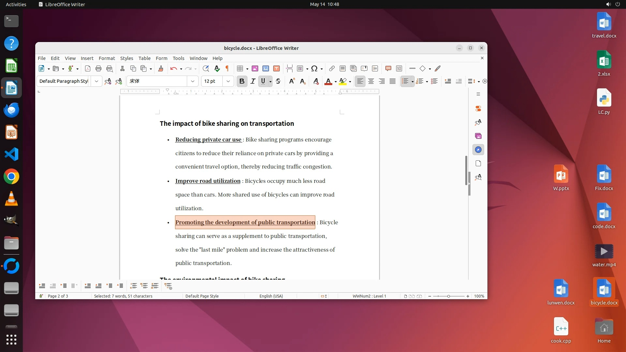
Task: Open the sidebar Navigator panel
Action: click(478, 150)
